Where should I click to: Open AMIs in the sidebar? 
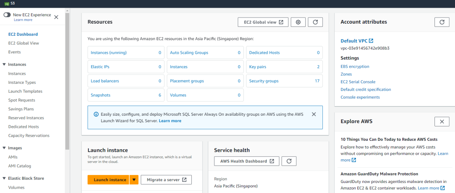pos(13,157)
